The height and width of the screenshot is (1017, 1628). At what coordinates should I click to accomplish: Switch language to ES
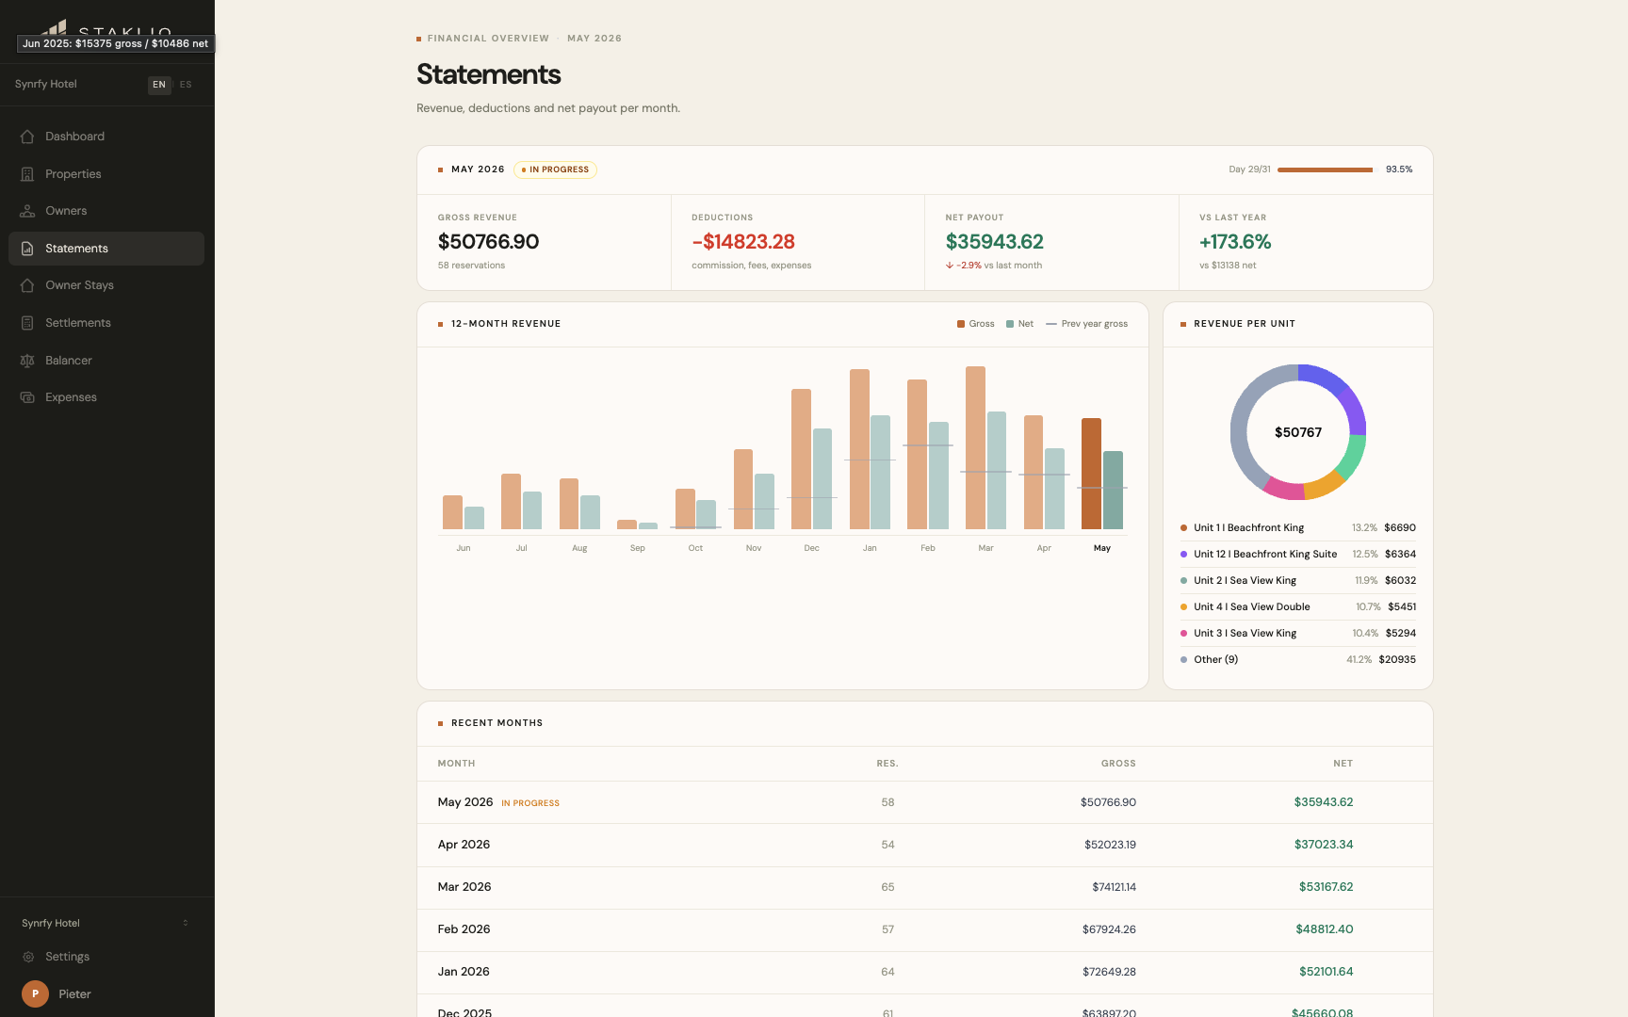186,85
